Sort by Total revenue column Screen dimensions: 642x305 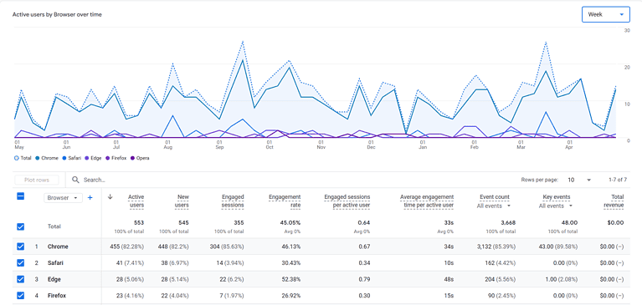(x=614, y=201)
